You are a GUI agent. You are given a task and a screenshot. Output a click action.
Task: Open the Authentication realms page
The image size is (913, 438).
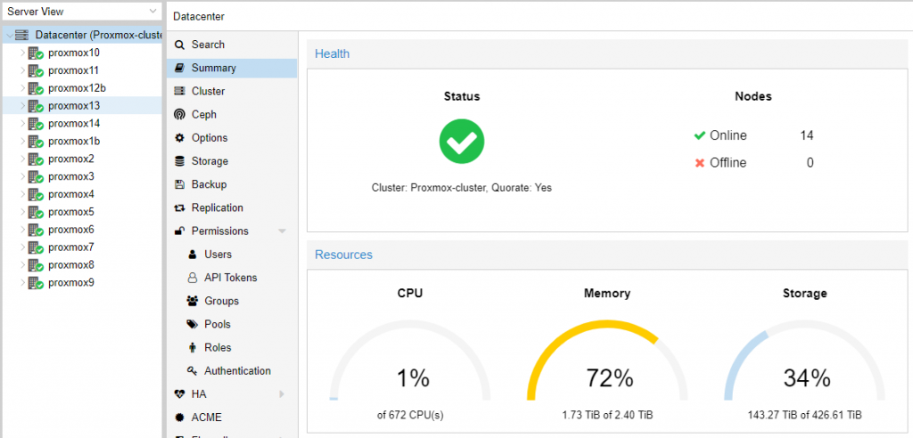232,370
